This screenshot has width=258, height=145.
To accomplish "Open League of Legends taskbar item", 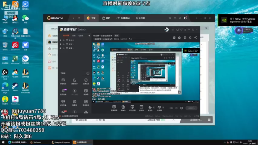I will [x=61, y=142].
